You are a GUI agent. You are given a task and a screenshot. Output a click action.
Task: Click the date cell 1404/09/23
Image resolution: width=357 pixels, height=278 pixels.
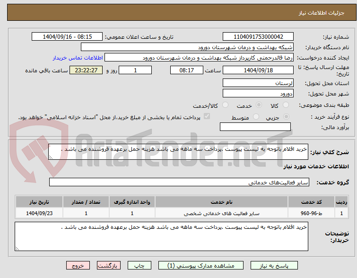coord(39,213)
